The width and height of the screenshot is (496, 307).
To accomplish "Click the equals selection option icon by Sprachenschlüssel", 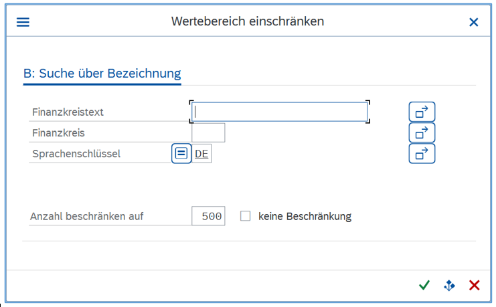I will pyautogui.click(x=181, y=154).
